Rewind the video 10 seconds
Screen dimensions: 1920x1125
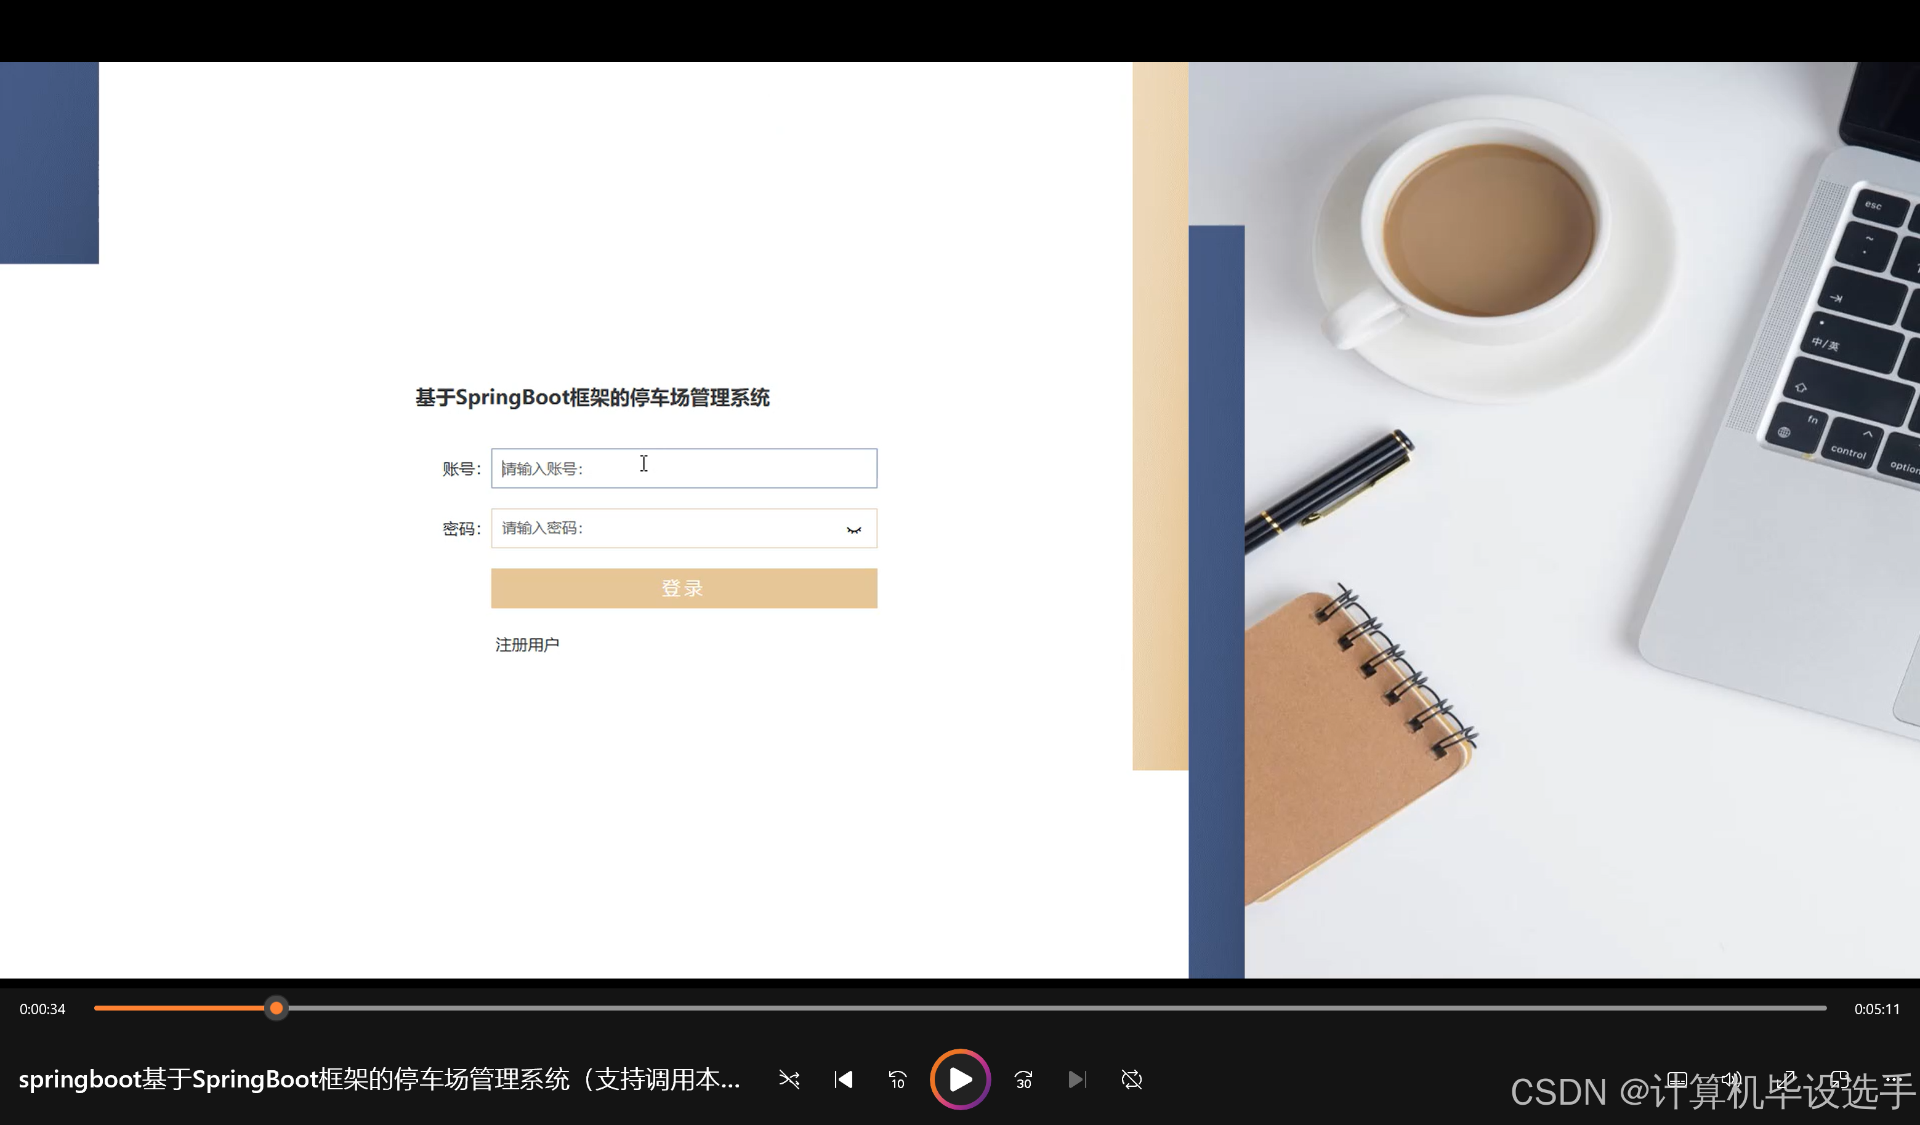897,1079
